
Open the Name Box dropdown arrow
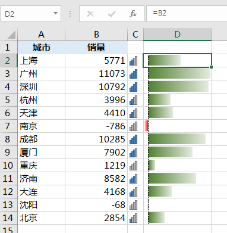[x=55, y=13]
